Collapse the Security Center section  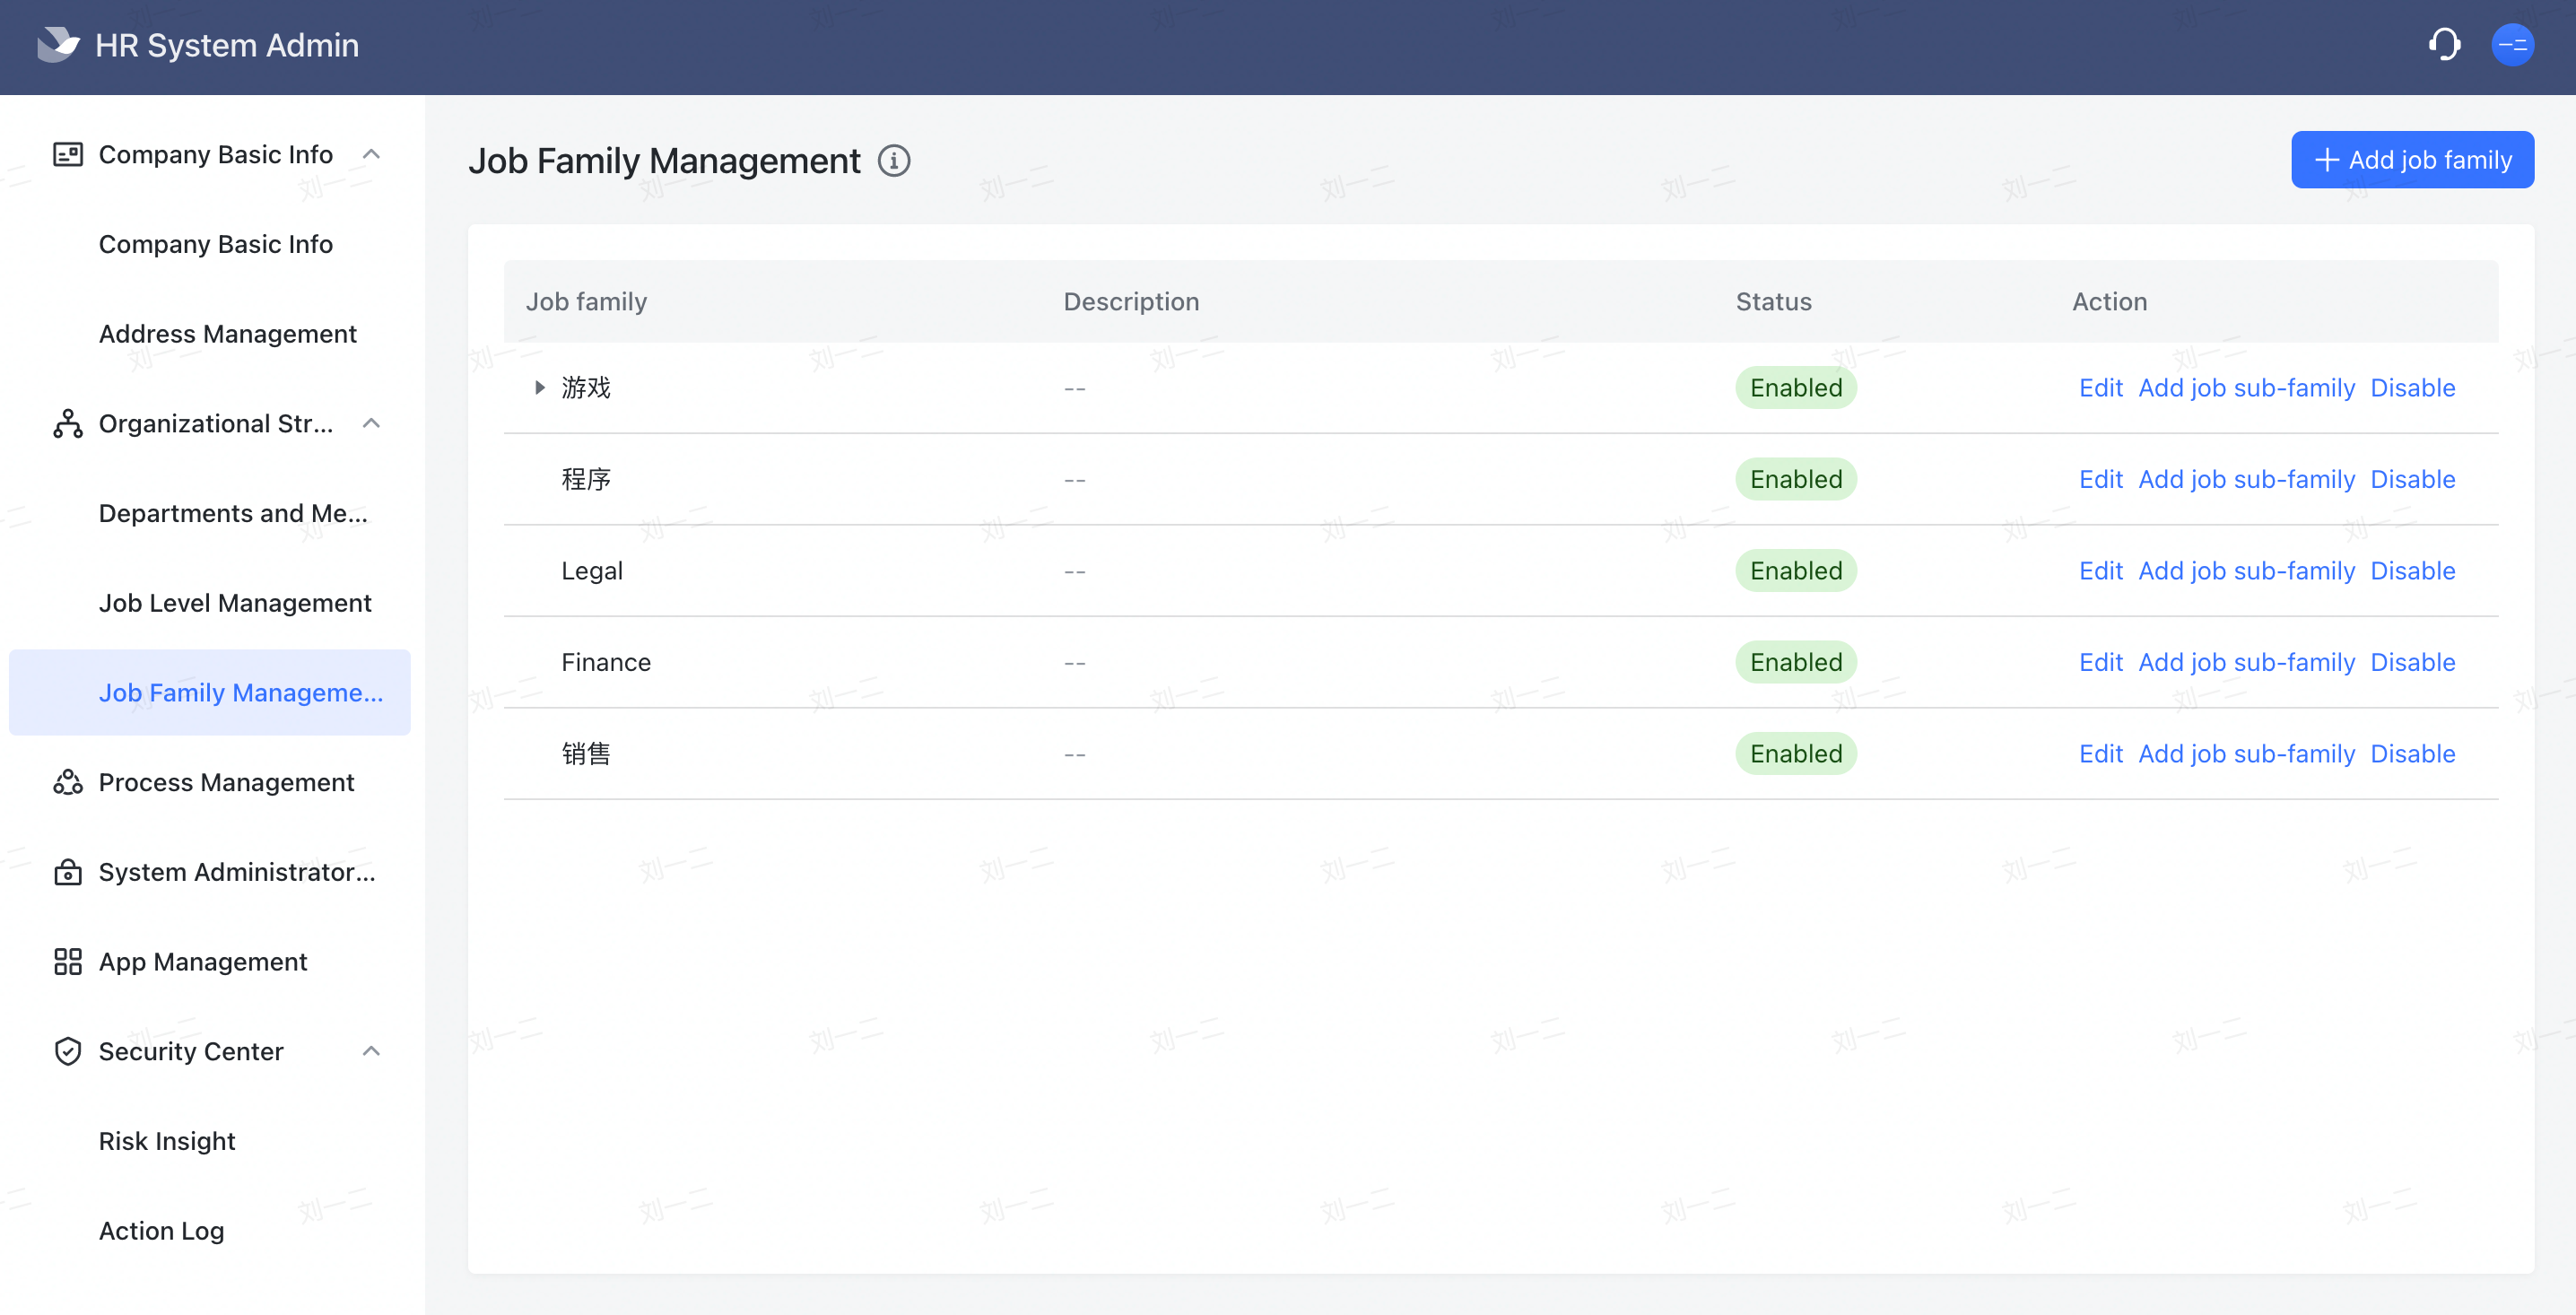tap(372, 1051)
